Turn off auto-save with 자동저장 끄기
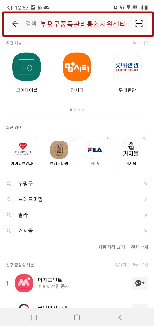154x326 pixels. pos(112,247)
